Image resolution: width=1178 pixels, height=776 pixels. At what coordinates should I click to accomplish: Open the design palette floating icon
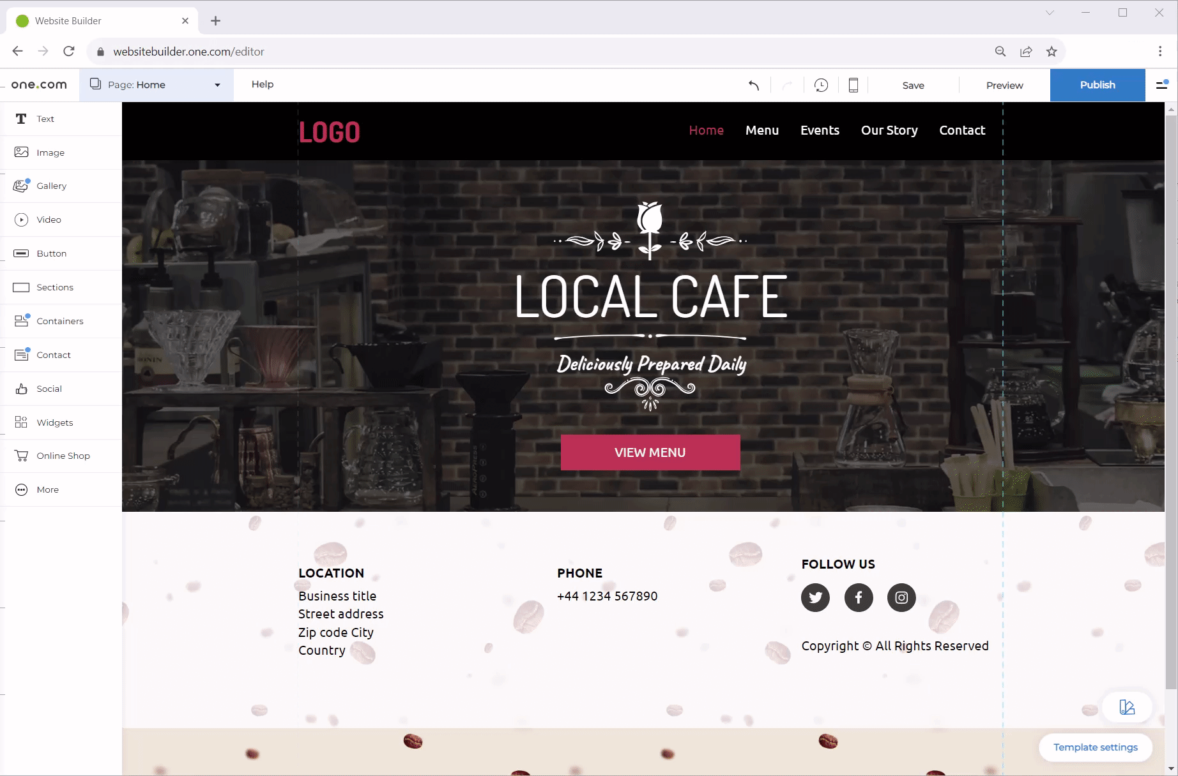(1127, 707)
